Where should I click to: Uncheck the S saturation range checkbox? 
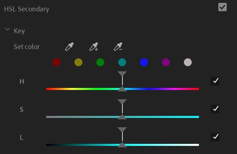click(215, 109)
